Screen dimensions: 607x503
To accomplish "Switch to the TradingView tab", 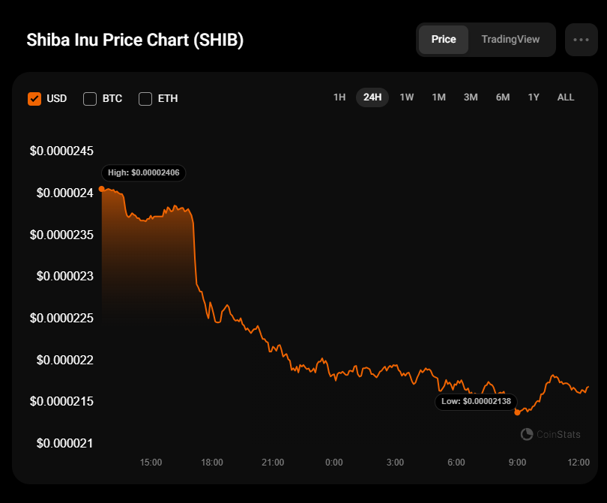I will [510, 40].
